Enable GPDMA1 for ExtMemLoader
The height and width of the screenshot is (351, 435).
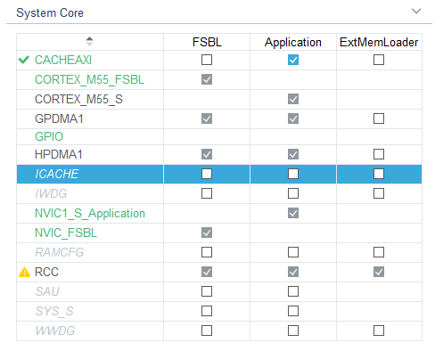coord(379,118)
